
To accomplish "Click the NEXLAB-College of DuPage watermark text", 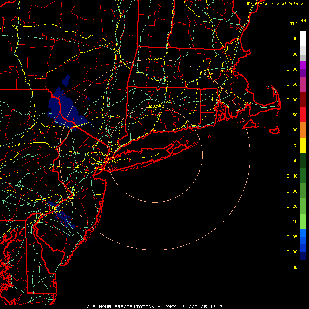I will [274, 4].
